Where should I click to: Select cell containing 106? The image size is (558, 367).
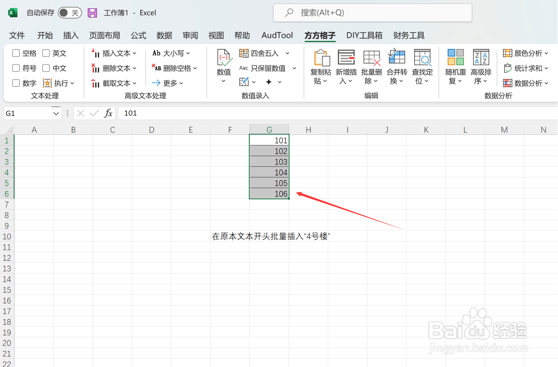269,194
